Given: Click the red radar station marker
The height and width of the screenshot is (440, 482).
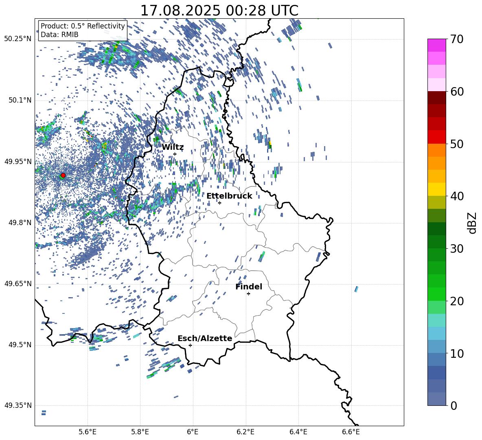Looking at the screenshot, I should coord(63,175).
